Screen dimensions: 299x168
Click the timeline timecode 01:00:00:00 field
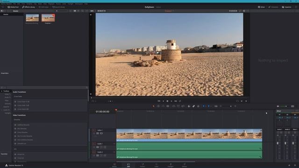pyautogui.click(x=103, y=112)
